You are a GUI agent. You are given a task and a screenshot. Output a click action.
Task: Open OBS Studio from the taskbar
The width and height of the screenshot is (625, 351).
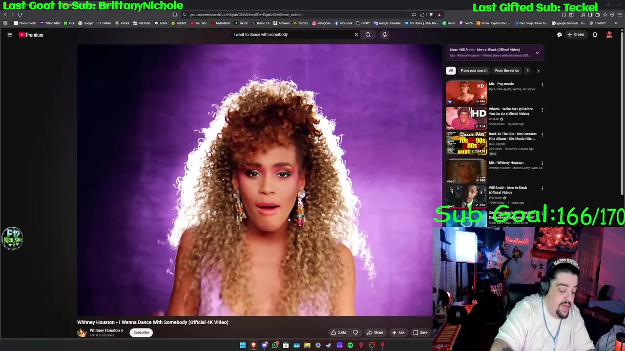(x=372, y=345)
